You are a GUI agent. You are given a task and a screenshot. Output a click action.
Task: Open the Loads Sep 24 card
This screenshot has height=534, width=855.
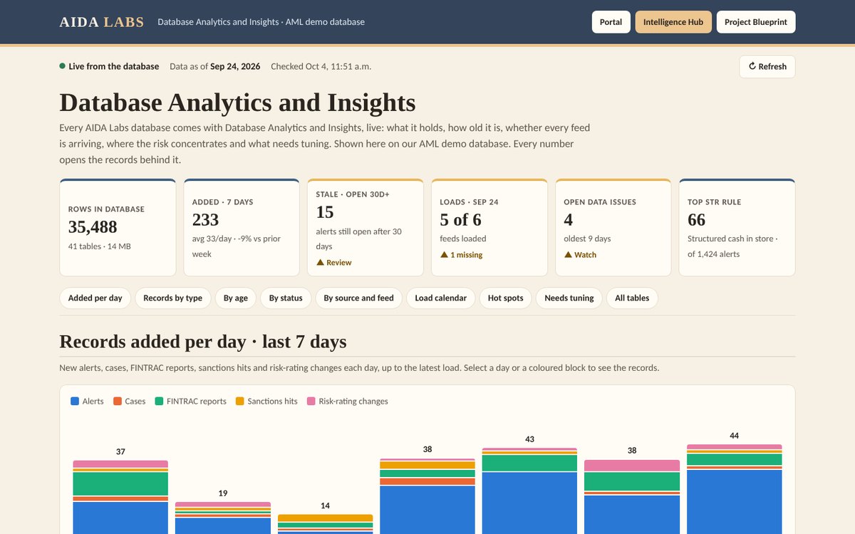(x=489, y=227)
